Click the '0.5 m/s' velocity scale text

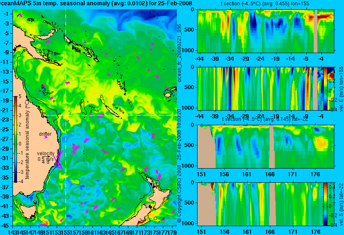pyautogui.click(x=46, y=159)
